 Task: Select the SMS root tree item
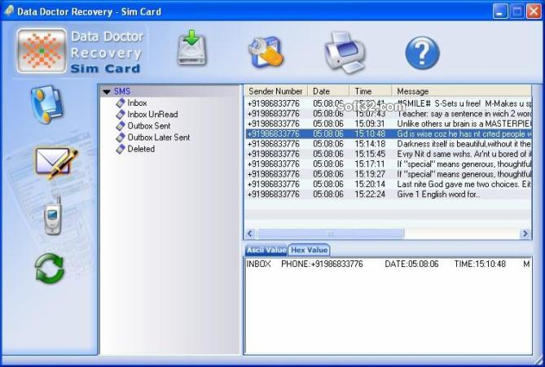(x=122, y=91)
